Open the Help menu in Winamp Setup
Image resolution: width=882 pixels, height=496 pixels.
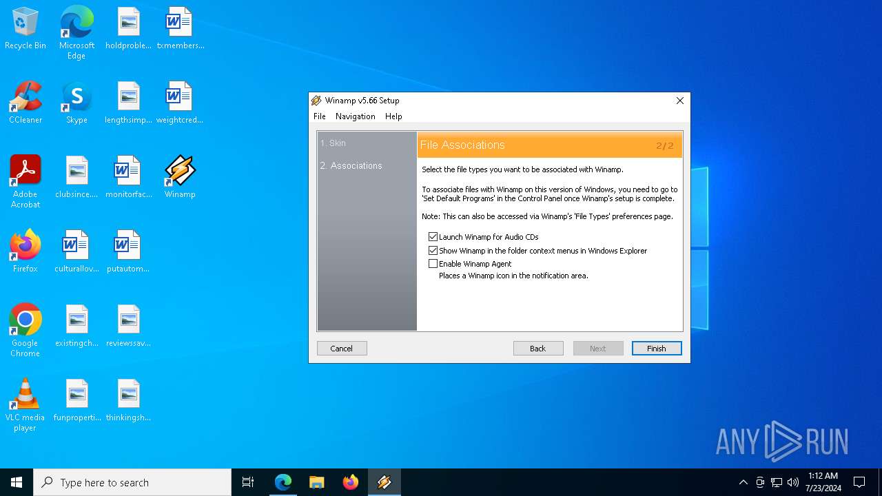(393, 116)
